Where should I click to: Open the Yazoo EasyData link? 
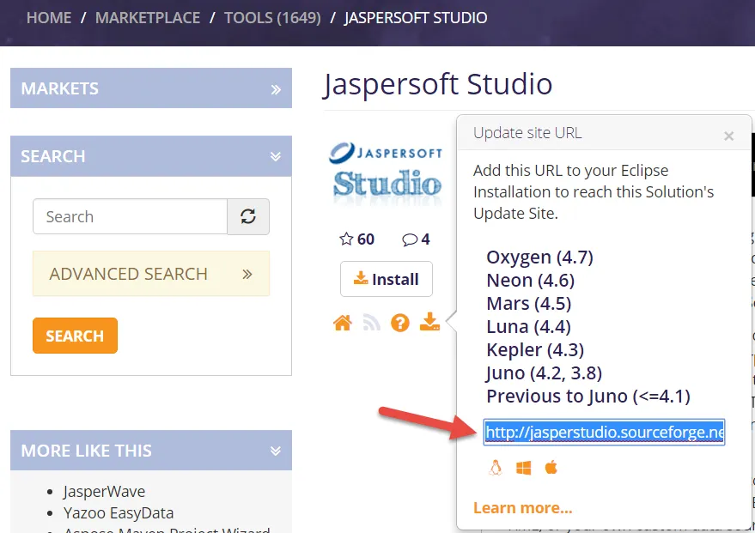pyautogui.click(x=119, y=512)
